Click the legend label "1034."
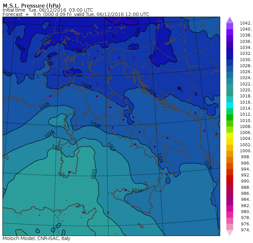Image resolution: width=253 pixels, height=243 pixels. click(246, 48)
